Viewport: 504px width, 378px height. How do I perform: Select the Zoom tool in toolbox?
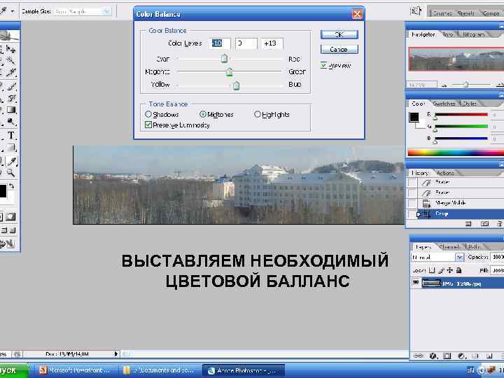click(x=11, y=173)
